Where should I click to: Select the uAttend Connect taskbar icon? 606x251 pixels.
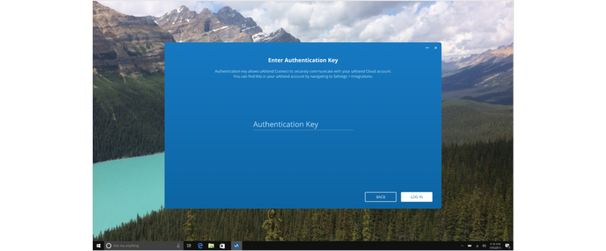tap(236, 246)
